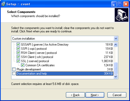The image size is (130, 101).
Task: Enable the Plugin development component
Action: 14,69
